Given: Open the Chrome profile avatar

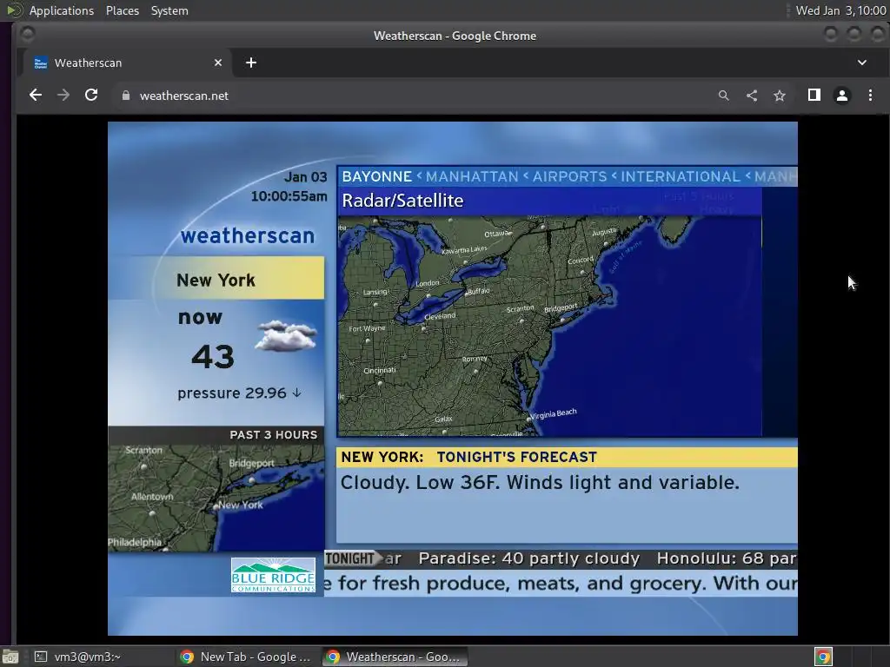Looking at the screenshot, I should point(842,96).
